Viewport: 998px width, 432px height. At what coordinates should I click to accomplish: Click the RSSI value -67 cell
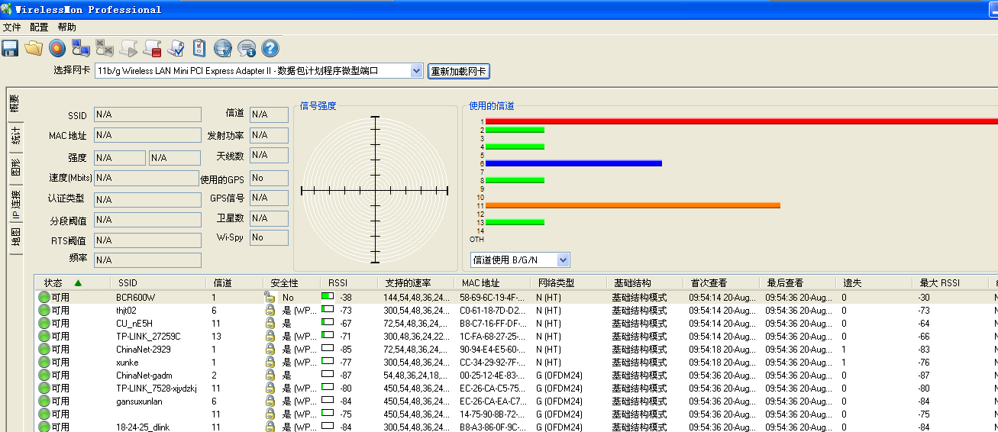(346, 324)
